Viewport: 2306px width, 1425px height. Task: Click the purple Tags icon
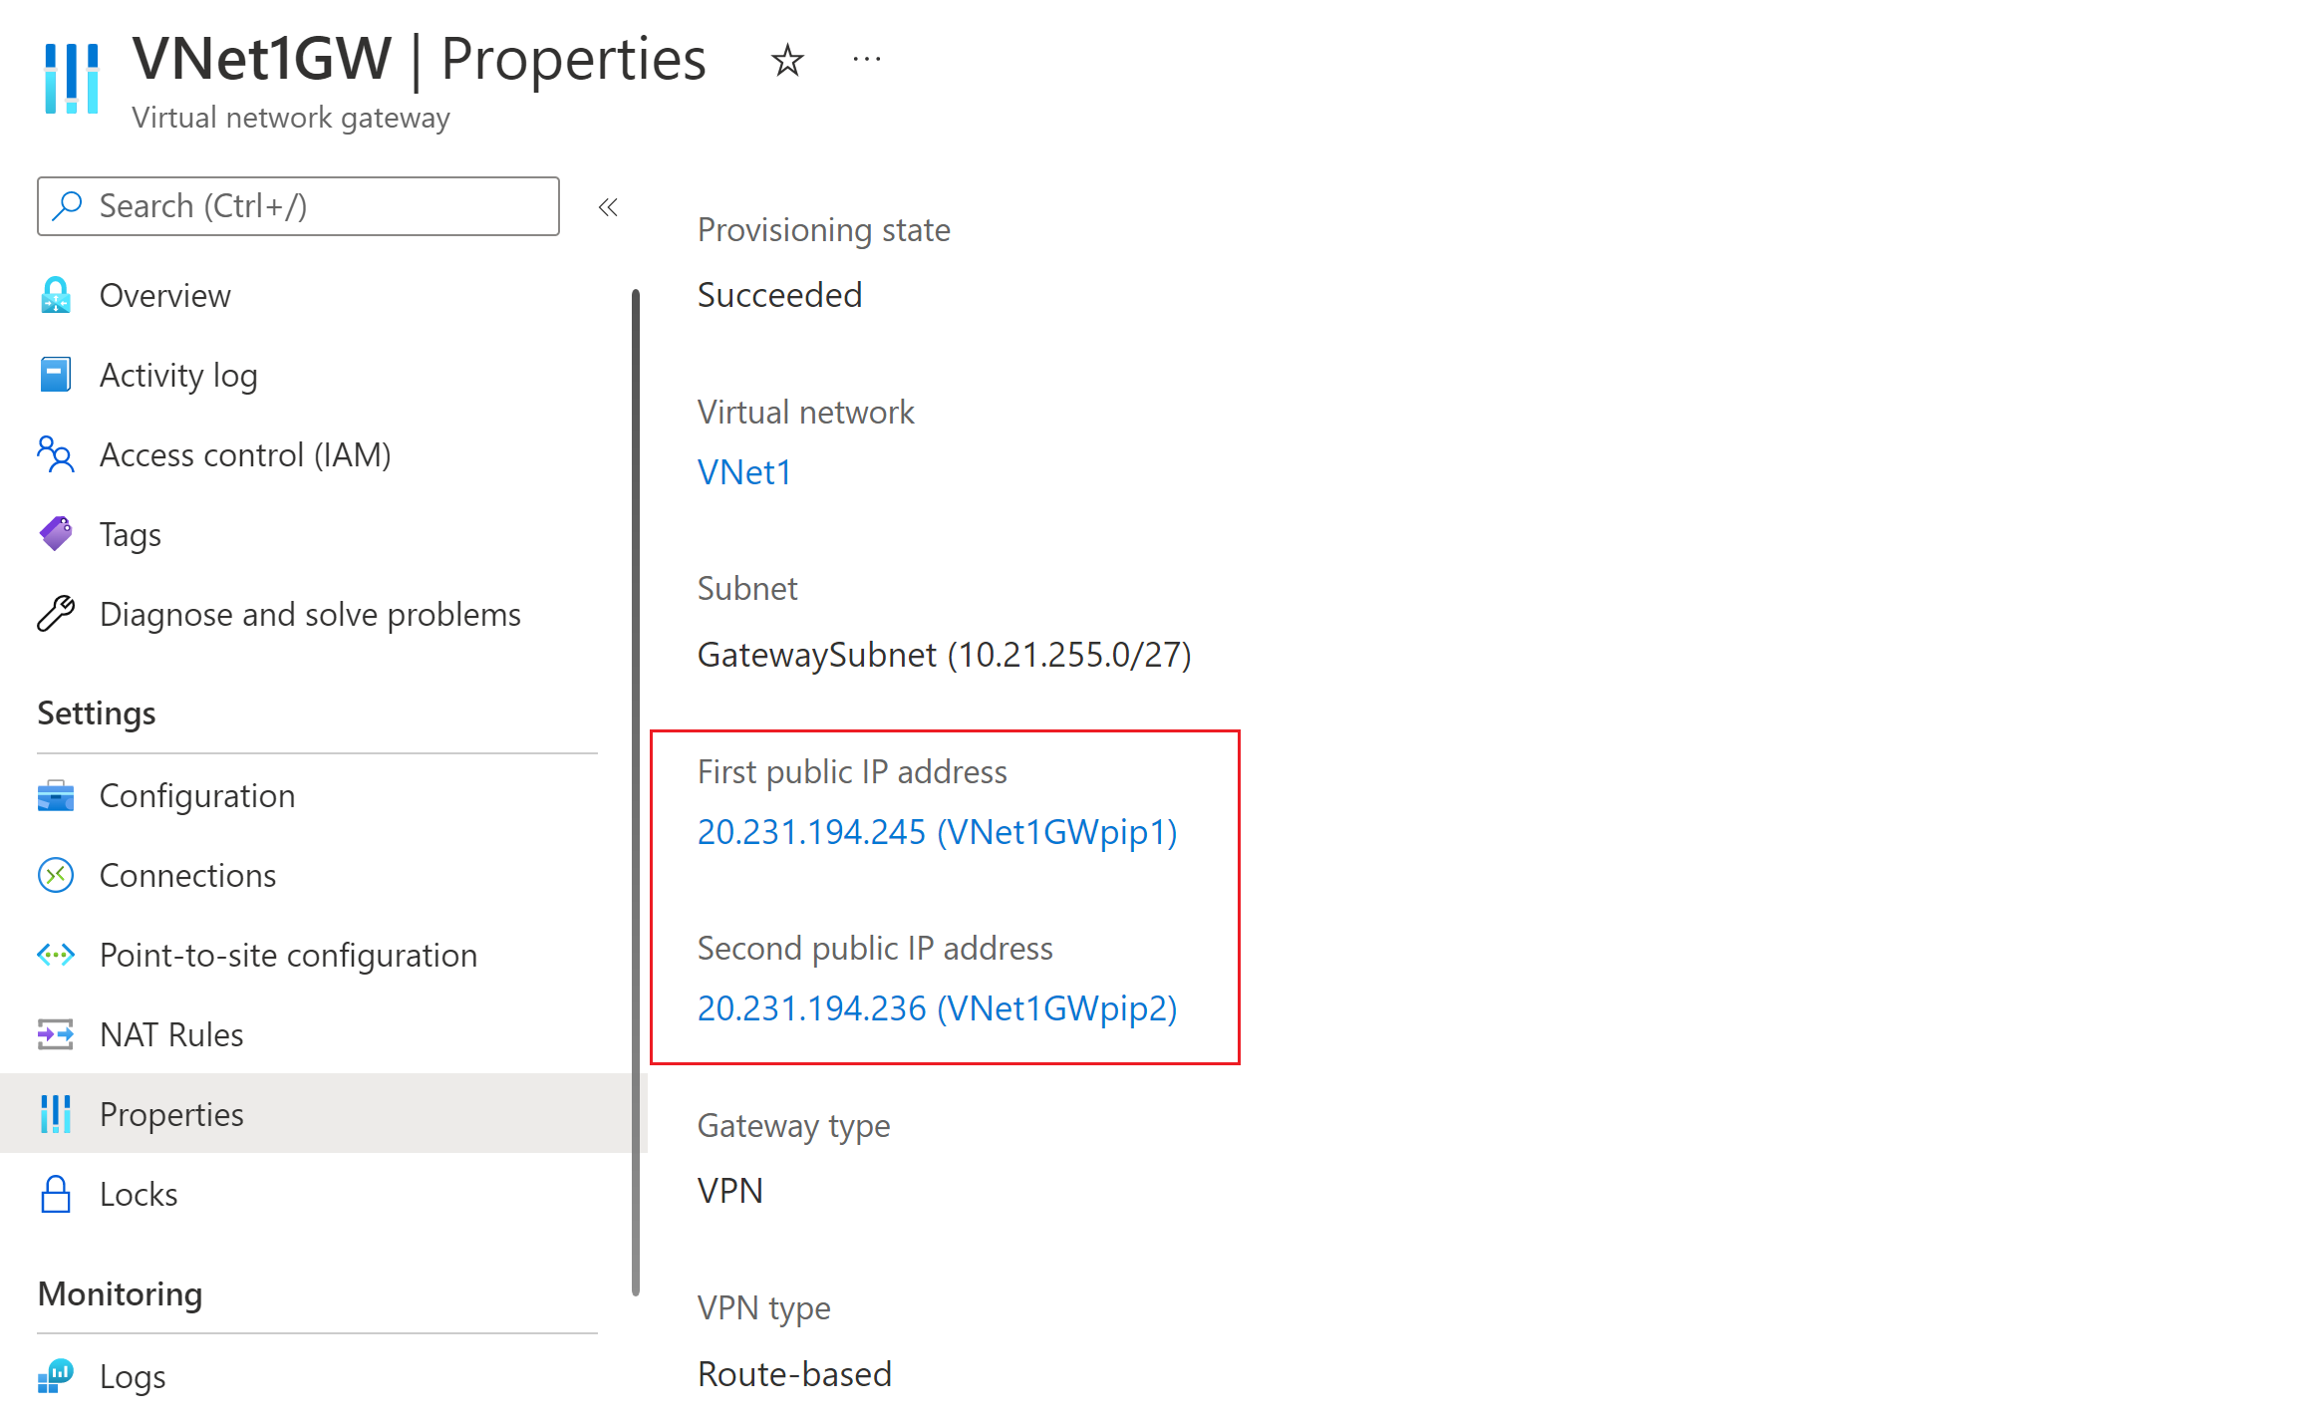pyautogui.click(x=56, y=535)
